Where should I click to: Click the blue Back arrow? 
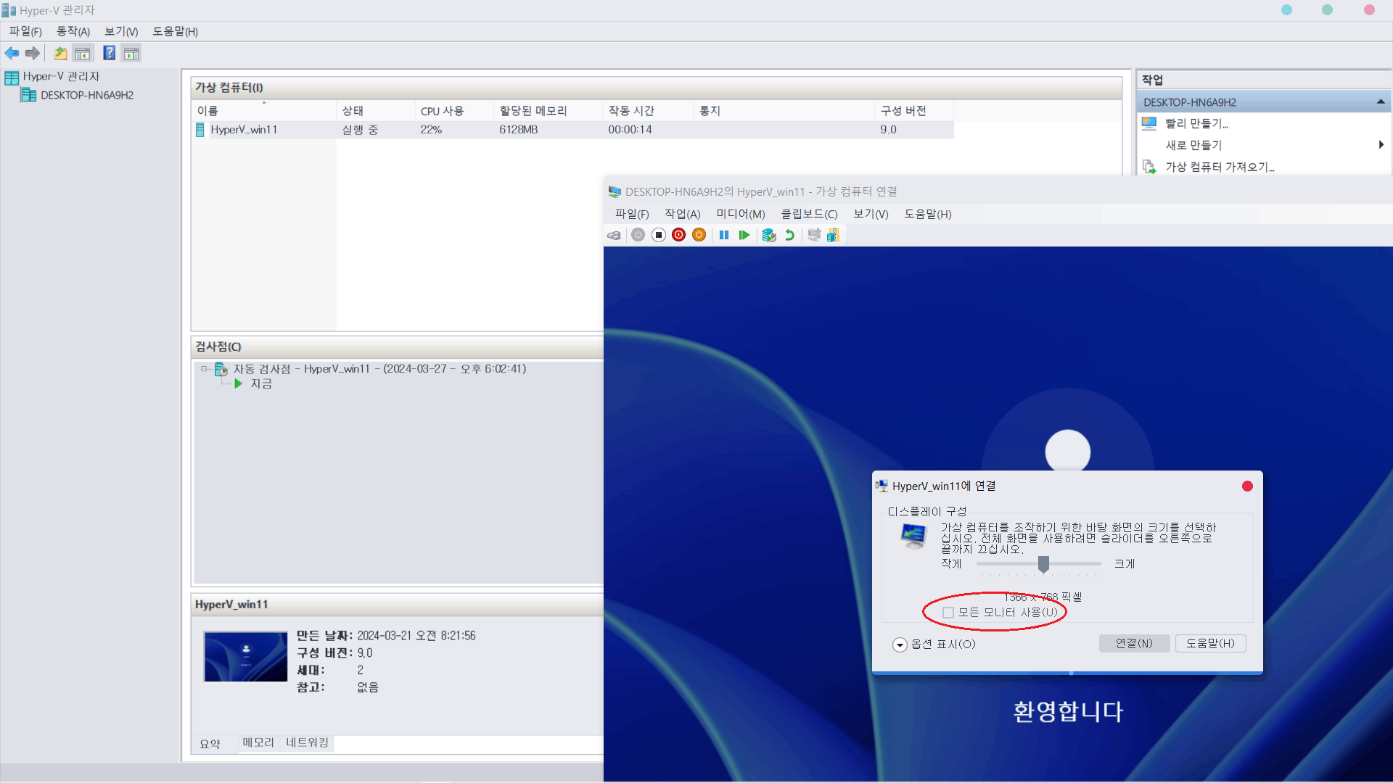pyautogui.click(x=12, y=53)
